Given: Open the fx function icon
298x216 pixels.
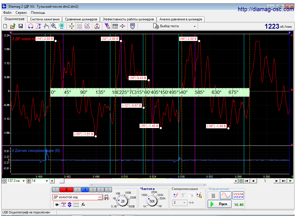Looking at the screenshot, I should [83, 205].
